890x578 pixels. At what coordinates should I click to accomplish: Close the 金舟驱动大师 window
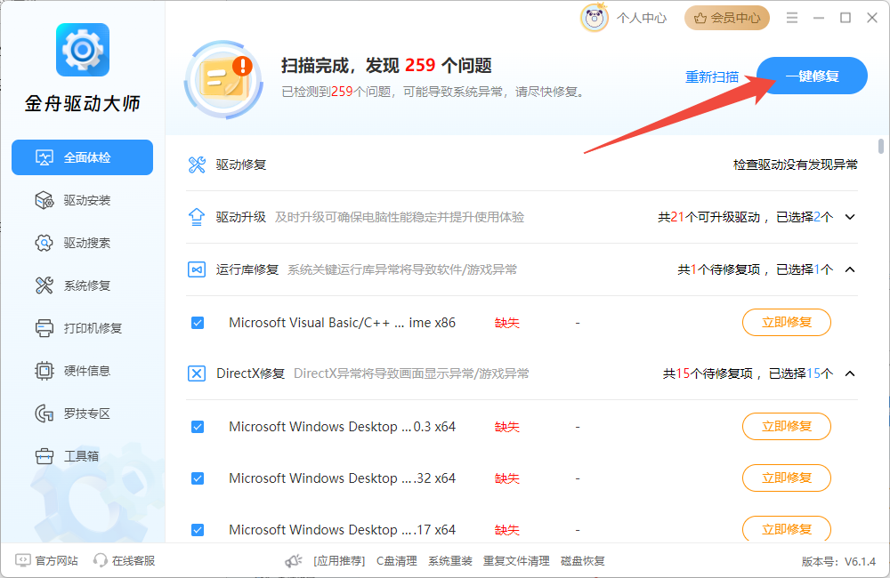pos(872,18)
